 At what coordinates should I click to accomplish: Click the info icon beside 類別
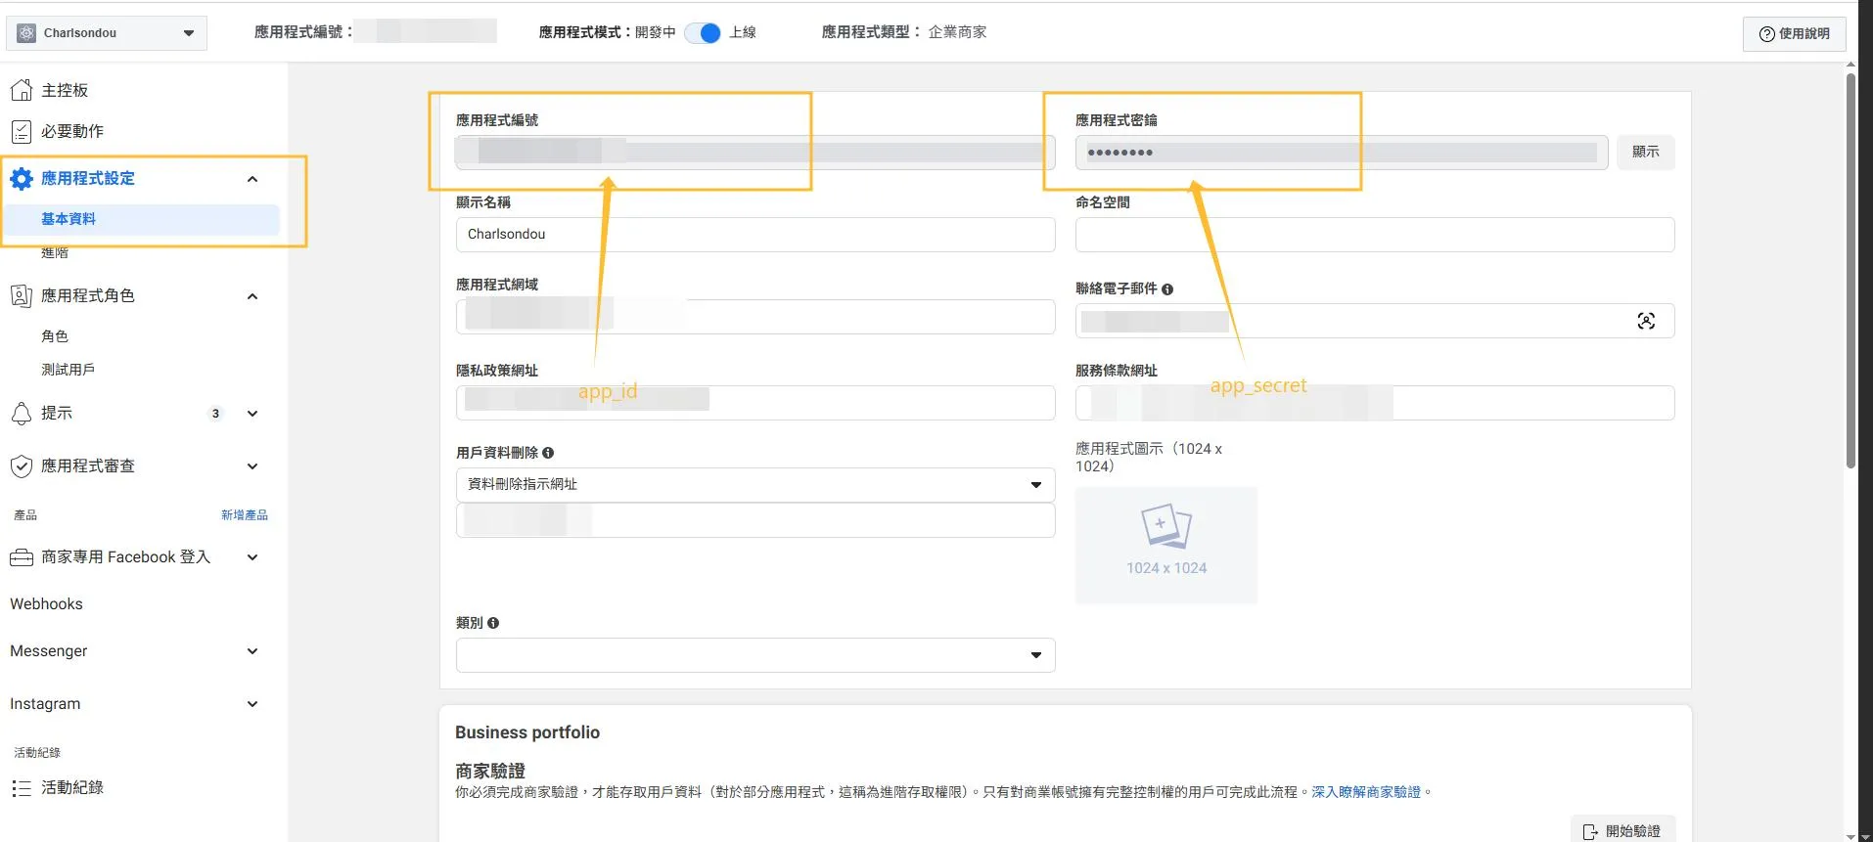[x=493, y=623]
